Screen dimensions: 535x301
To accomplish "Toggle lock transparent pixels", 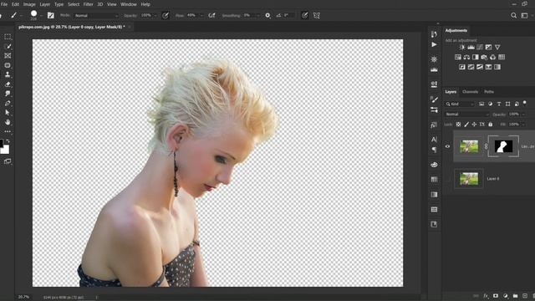I will point(458,125).
